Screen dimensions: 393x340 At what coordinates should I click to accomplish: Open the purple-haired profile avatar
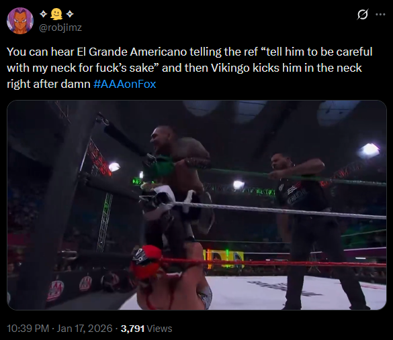click(x=20, y=21)
